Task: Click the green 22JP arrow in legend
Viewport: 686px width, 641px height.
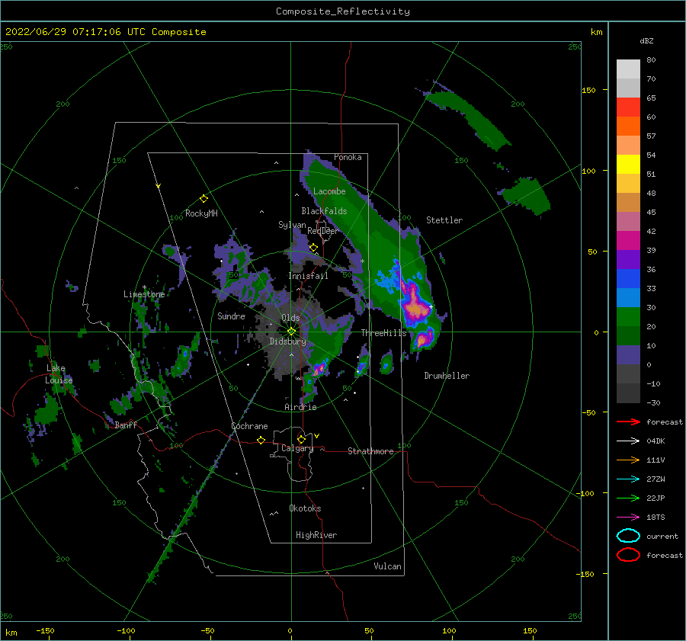Action: (x=628, y=498)
